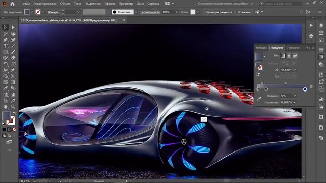The image size is (326, 183).
Task: Open control bar fill color dropdown
Action: (x=32, y=12)
